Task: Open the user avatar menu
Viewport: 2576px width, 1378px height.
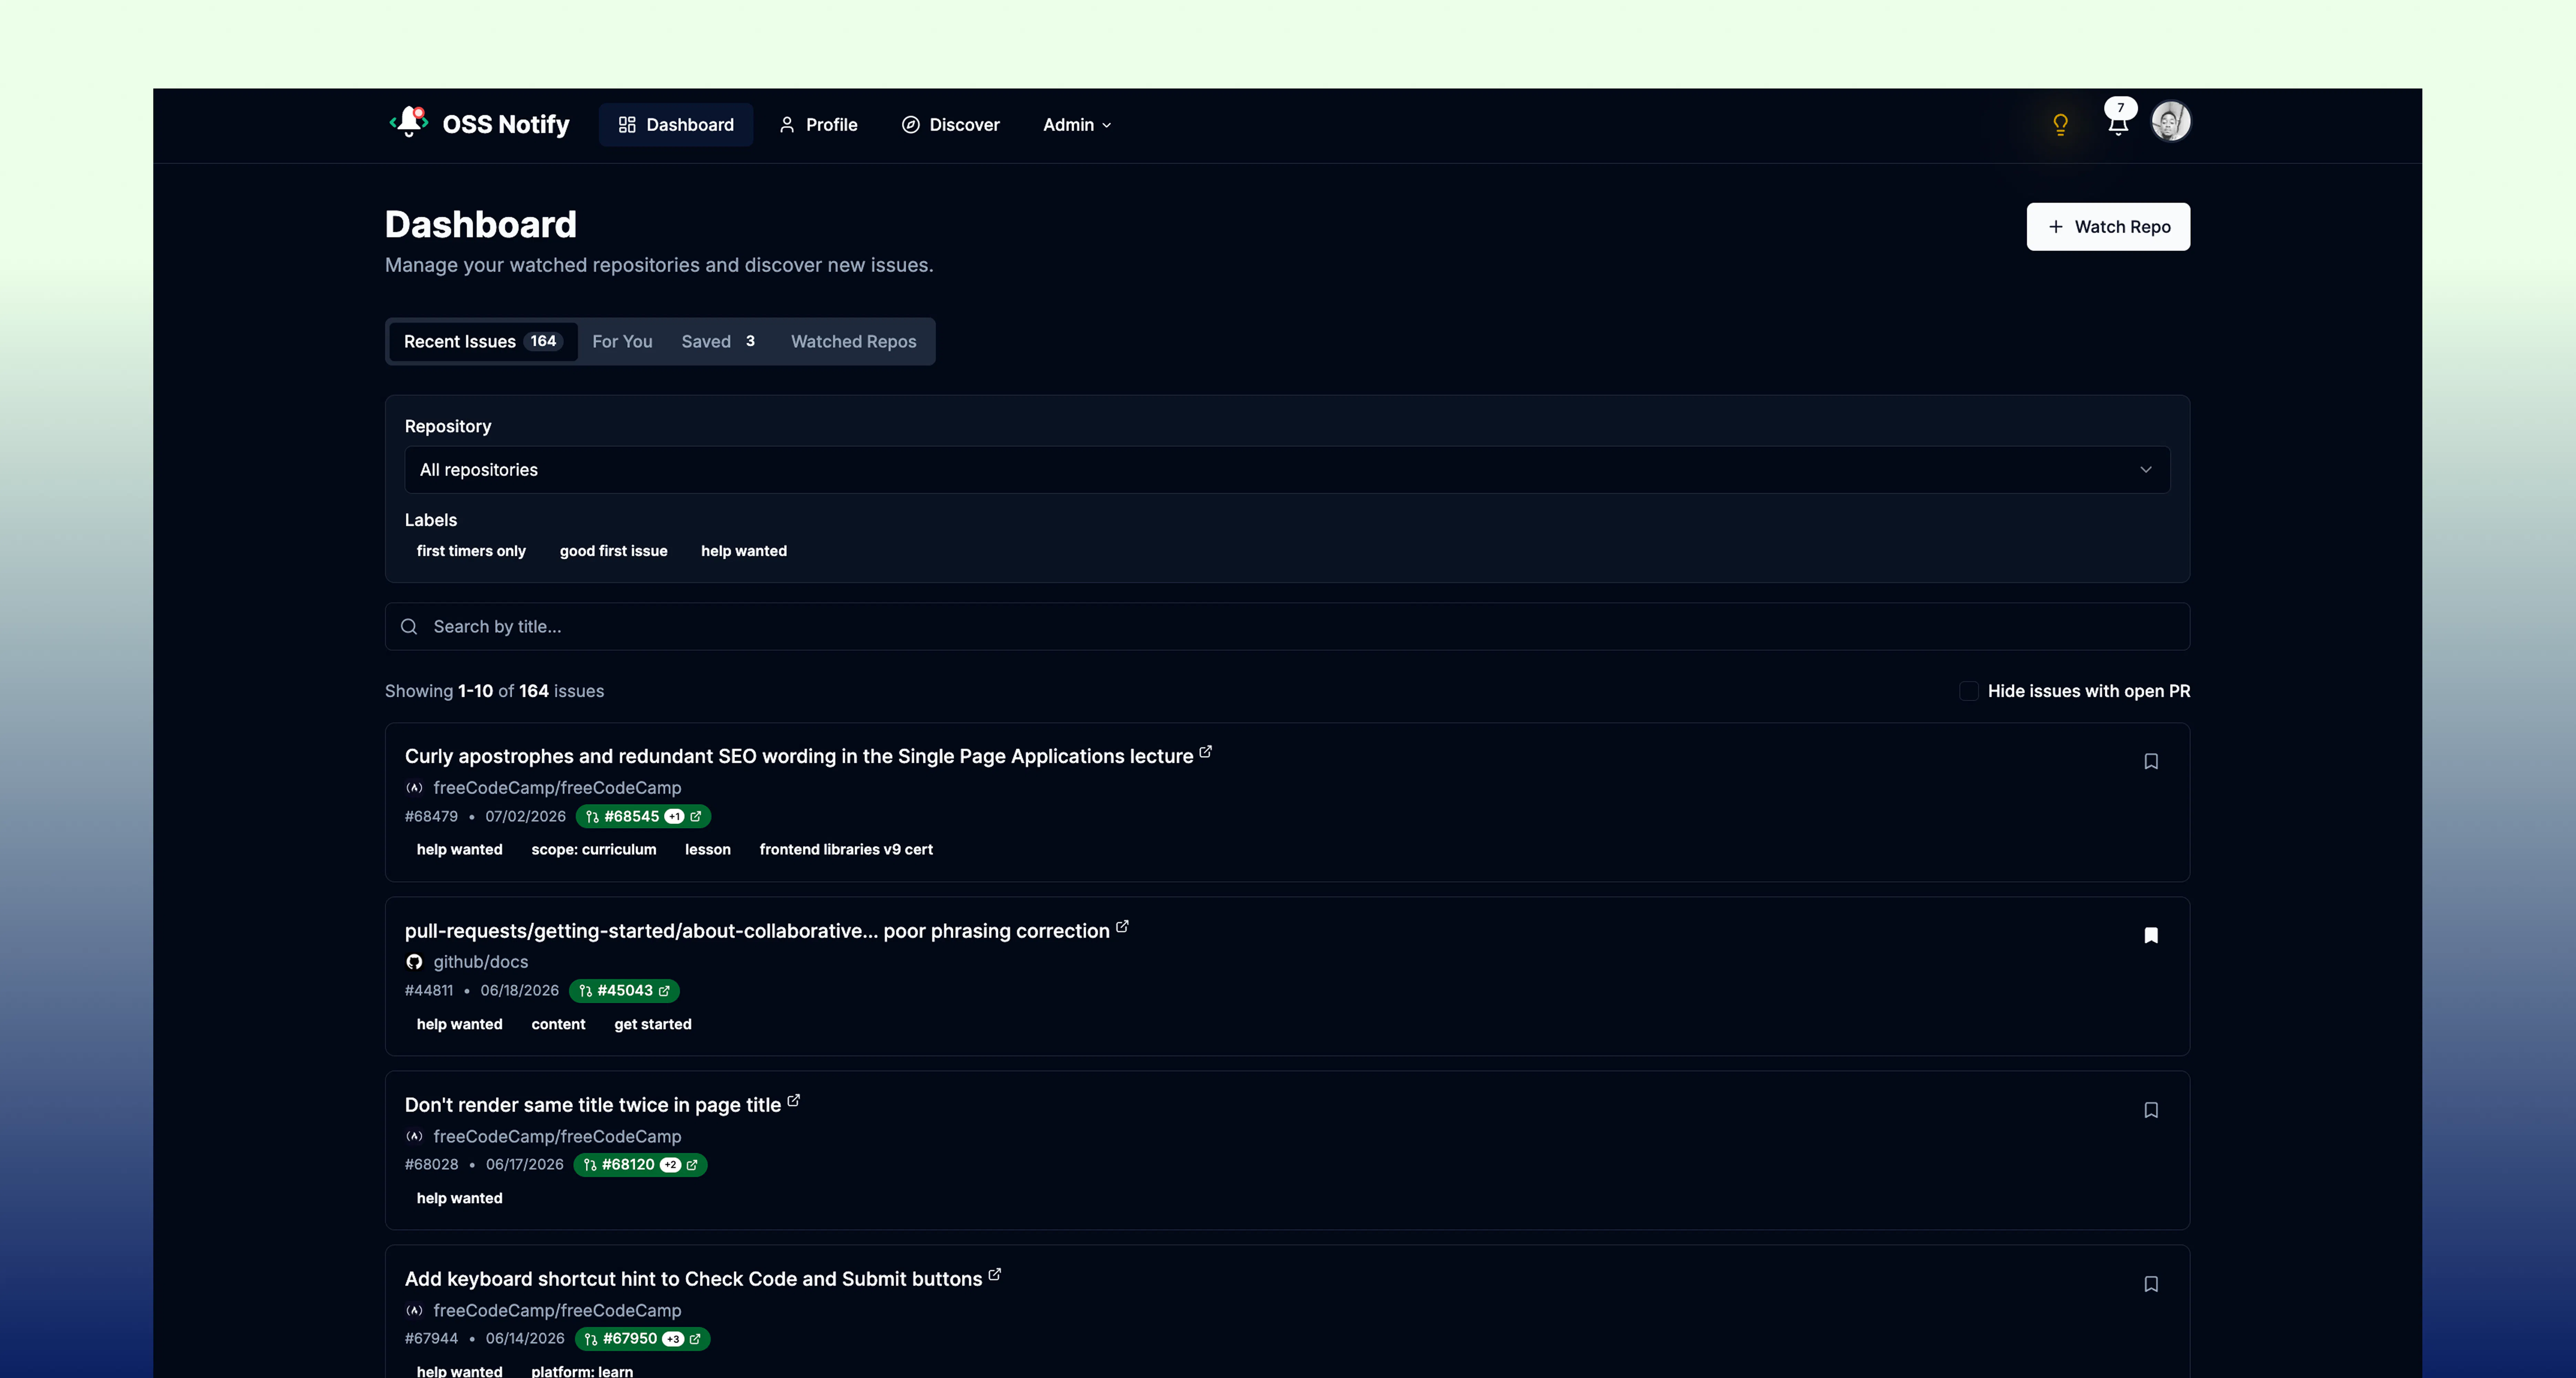Action: [2171, 122]
